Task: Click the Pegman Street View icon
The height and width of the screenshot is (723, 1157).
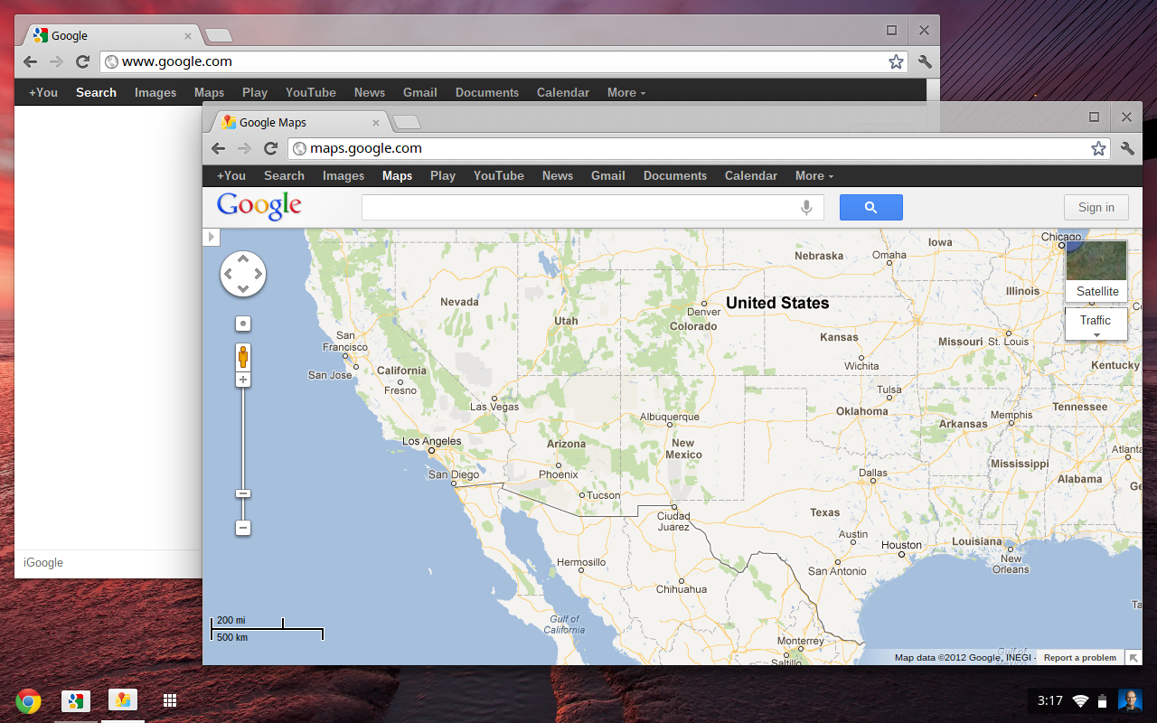Action: 243,356
